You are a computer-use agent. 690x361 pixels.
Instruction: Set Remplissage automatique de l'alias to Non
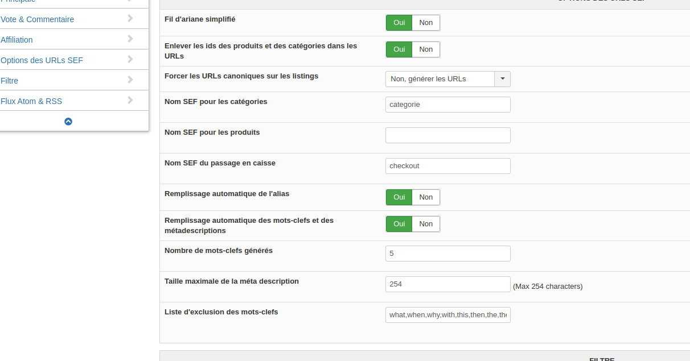426,197
